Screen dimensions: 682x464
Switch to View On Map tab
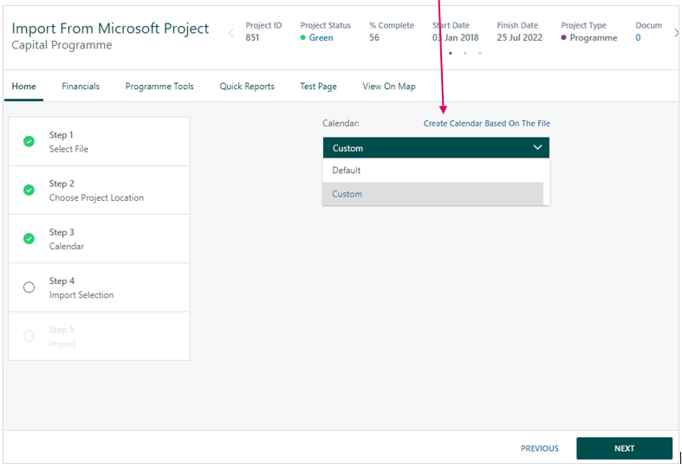point(389,86)
